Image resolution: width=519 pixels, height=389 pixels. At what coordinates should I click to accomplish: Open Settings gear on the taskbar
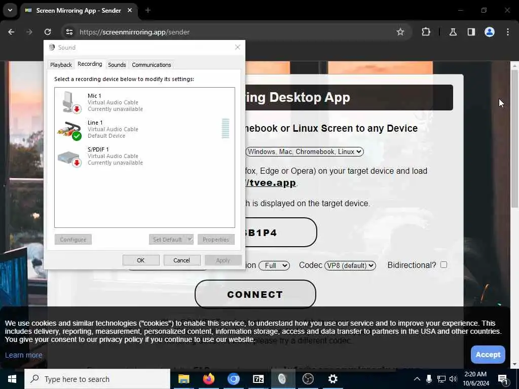coord(332,379)
